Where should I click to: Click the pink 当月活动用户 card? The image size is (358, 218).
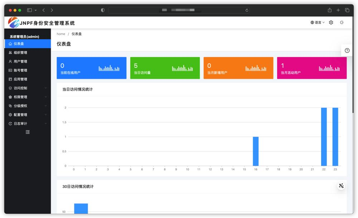pyautogui.click(x=312, y=68)
